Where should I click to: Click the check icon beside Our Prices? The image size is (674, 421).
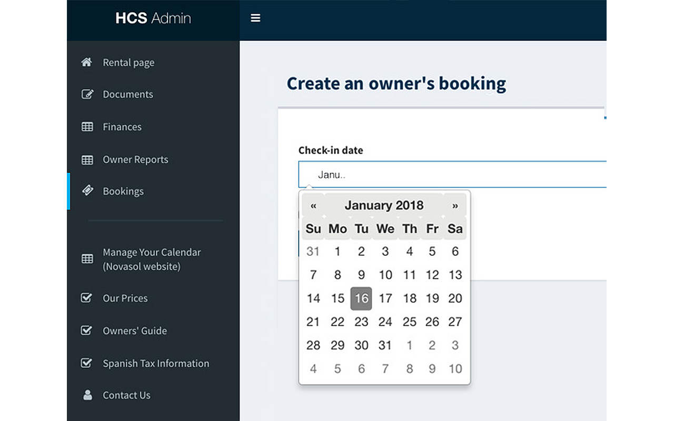pyautogui.click(x=86, y=298)
